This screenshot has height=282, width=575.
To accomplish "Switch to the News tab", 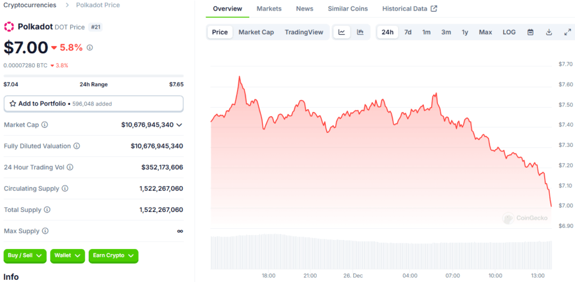I will tap(305, 8).
